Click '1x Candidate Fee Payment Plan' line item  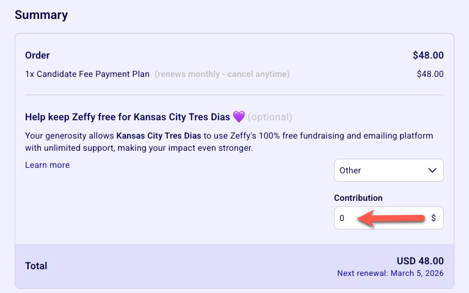point(87,74)
